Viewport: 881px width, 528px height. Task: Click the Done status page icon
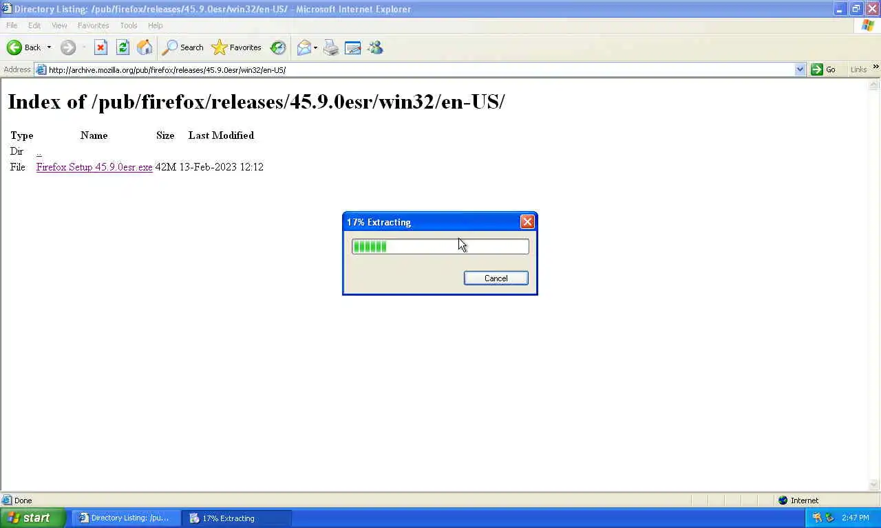(x=7, y=500)
